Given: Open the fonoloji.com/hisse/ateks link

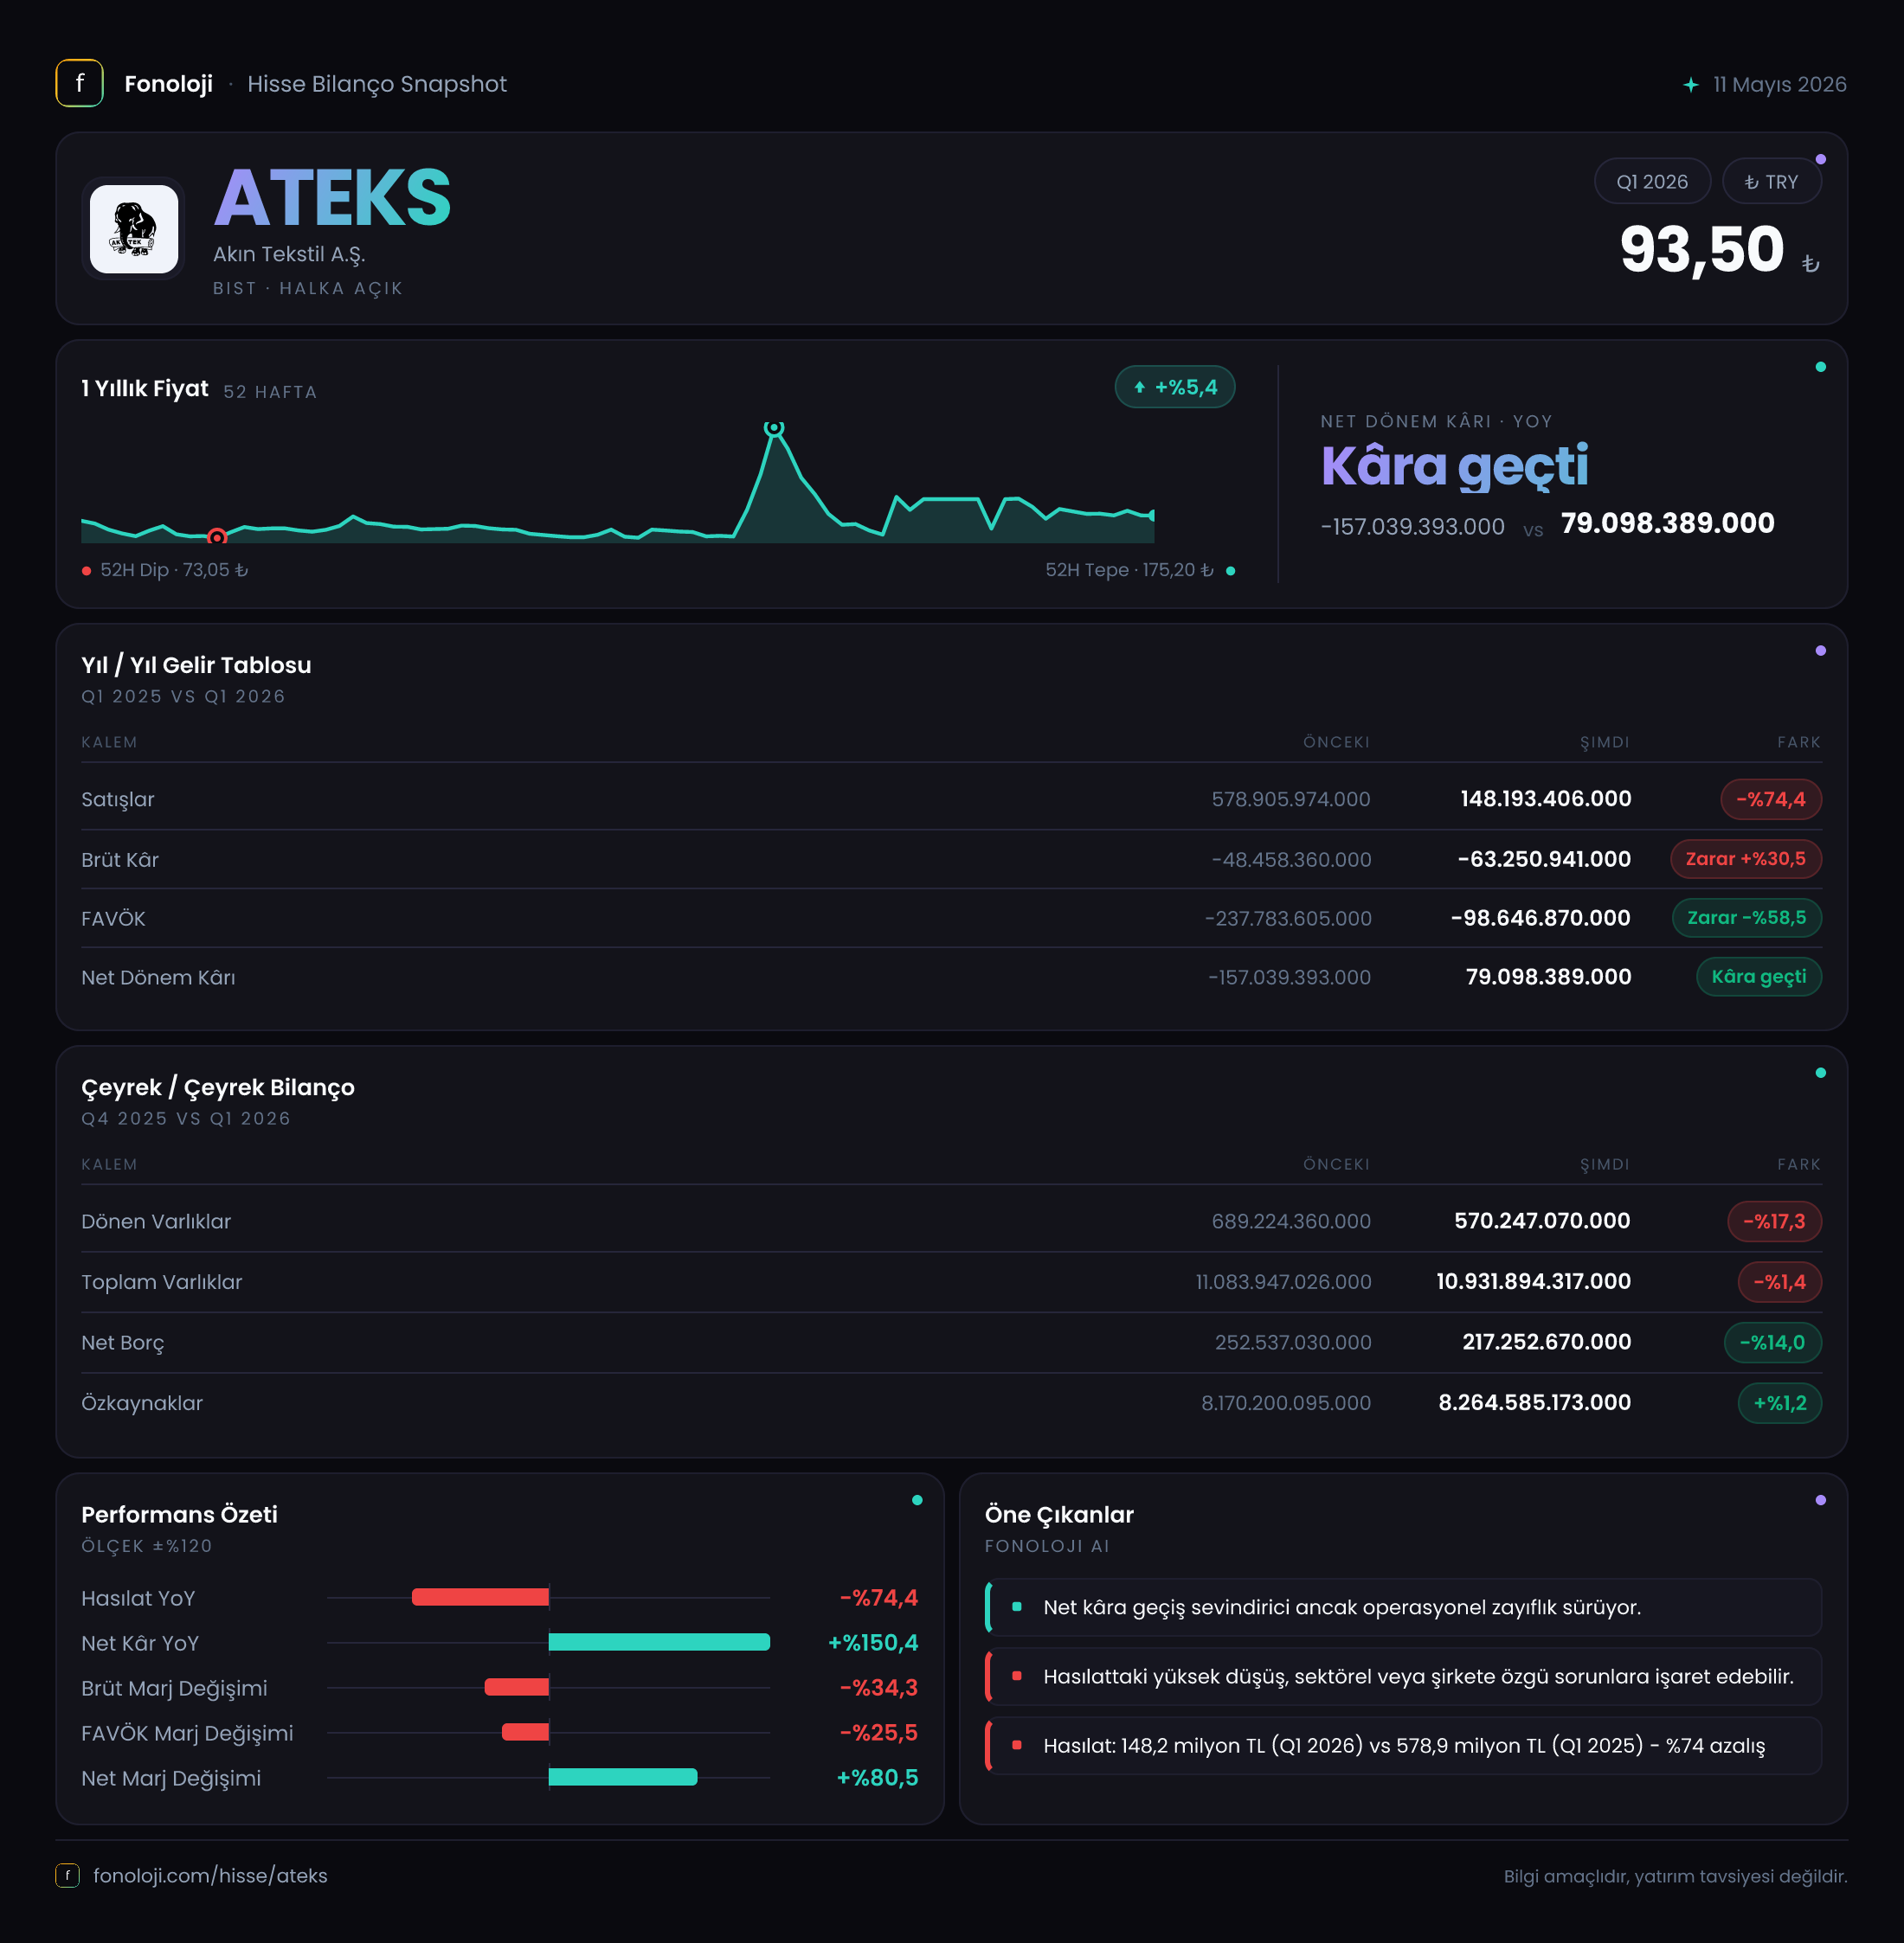Looking at the screenshot, I should coord(210,1875).
